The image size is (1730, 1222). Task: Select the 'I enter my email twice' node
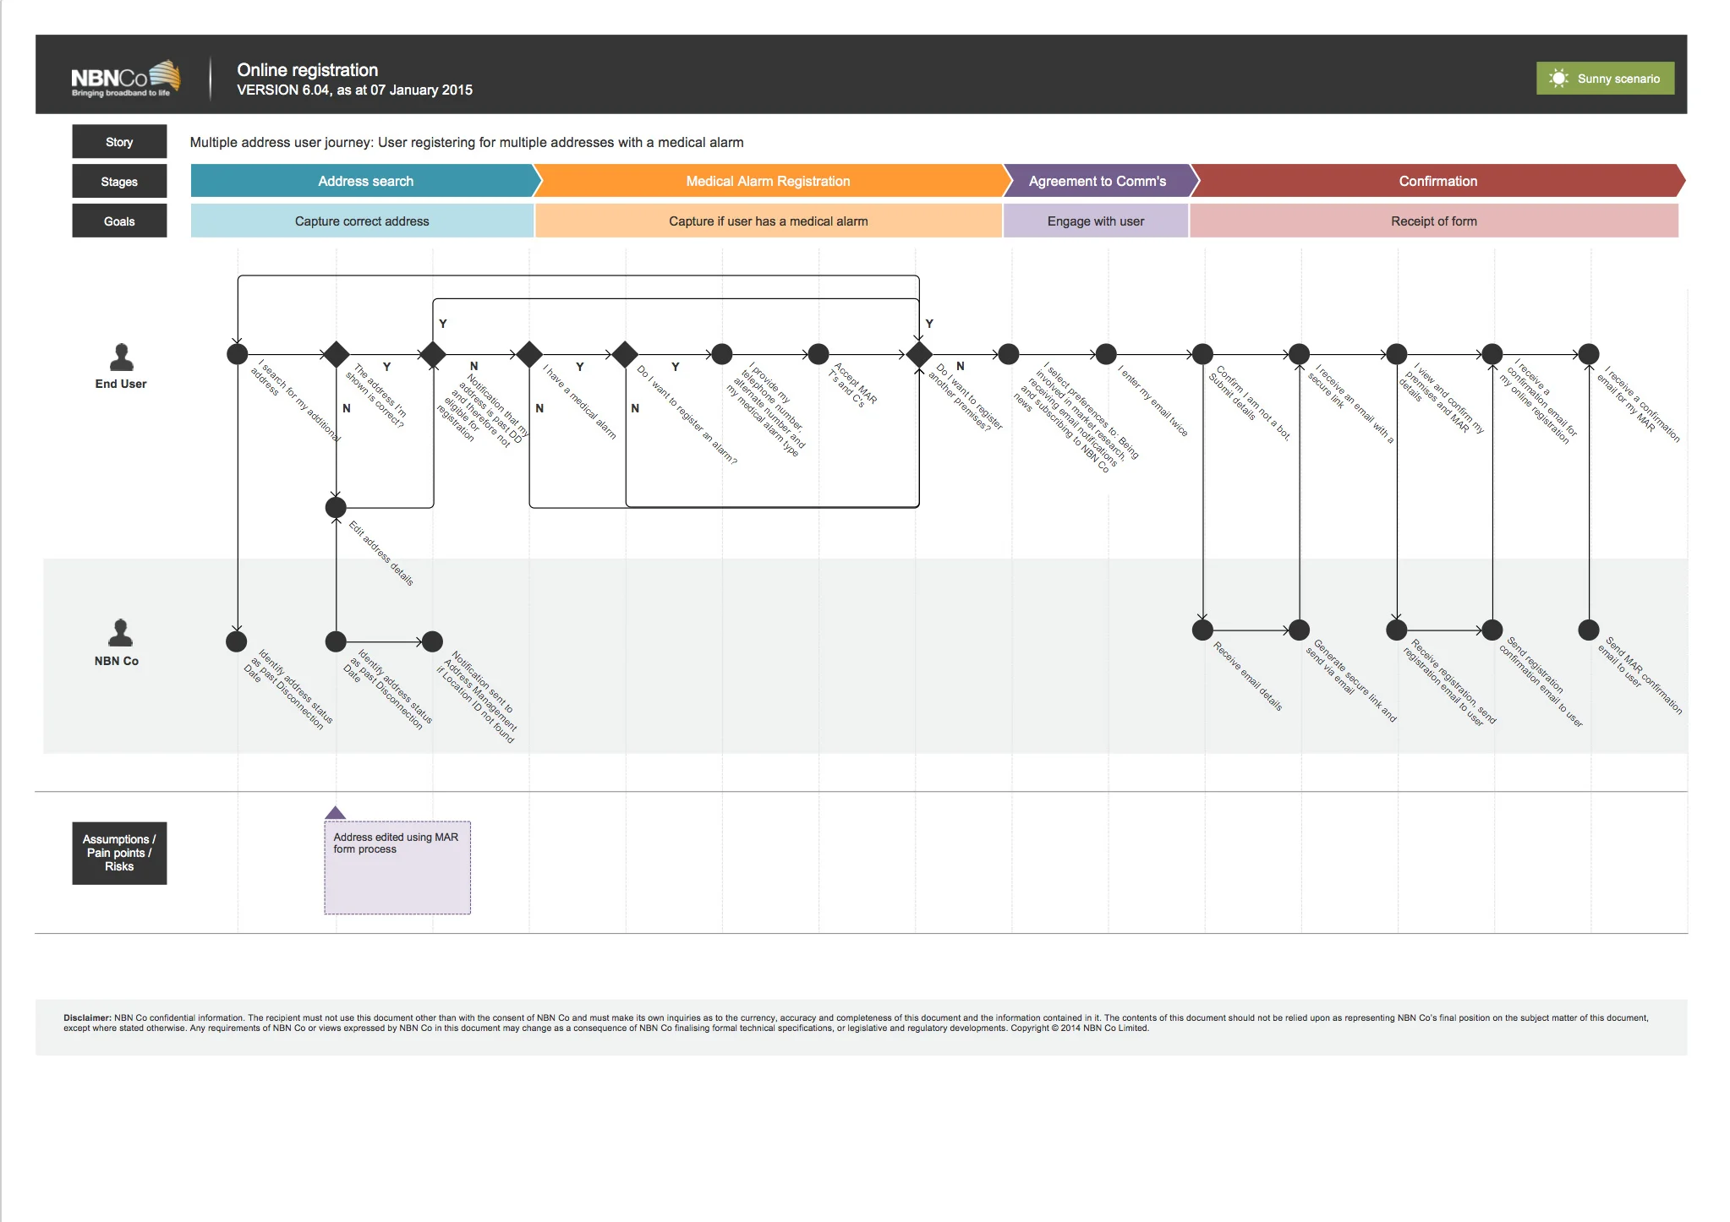point(1104,355)
